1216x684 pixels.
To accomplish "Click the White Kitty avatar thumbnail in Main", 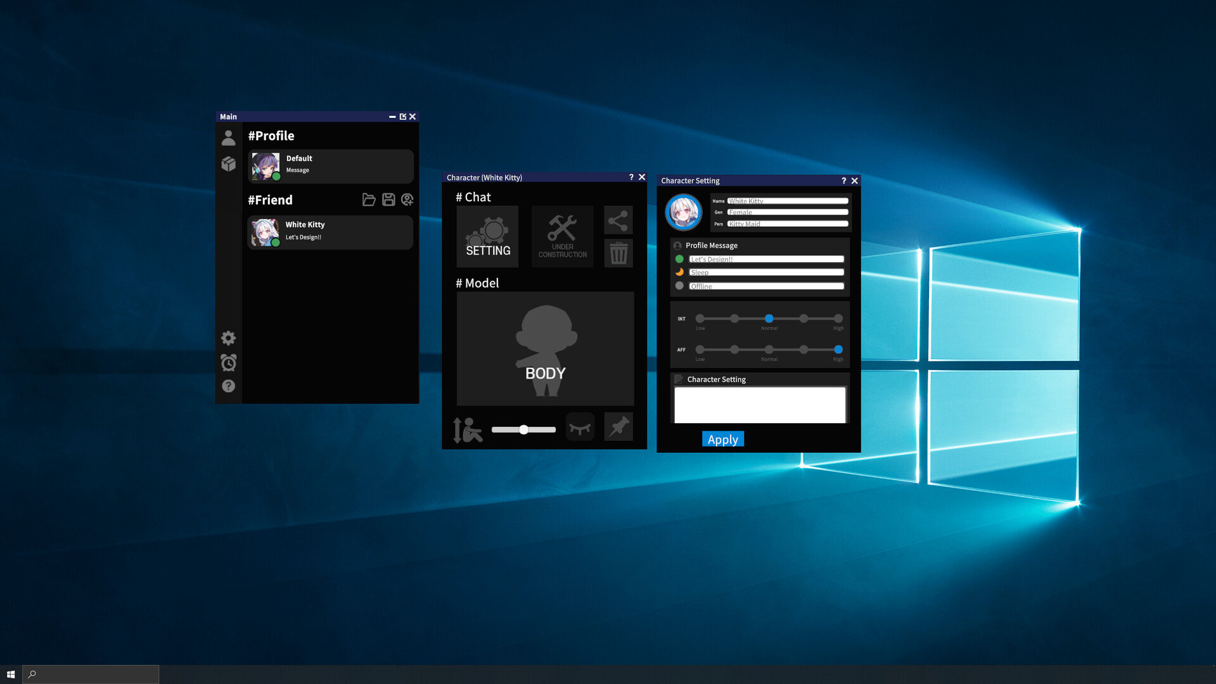I will (265, 232).
